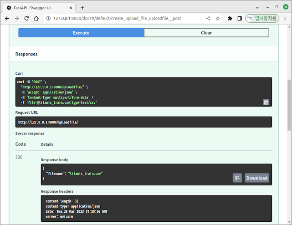
Task: Click the 'Response headers' label
Action: pos(57,191)
